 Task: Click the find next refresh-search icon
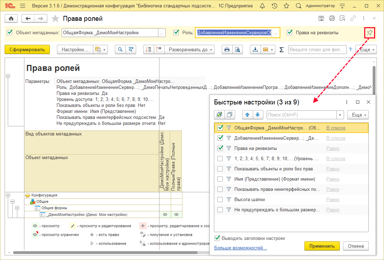[131, 50]
